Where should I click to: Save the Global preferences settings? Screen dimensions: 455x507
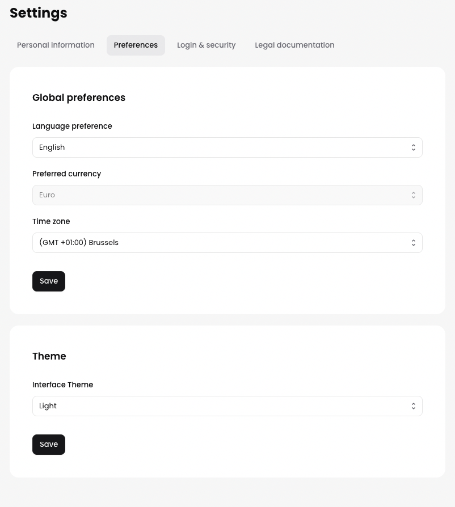tap(49, 281)
